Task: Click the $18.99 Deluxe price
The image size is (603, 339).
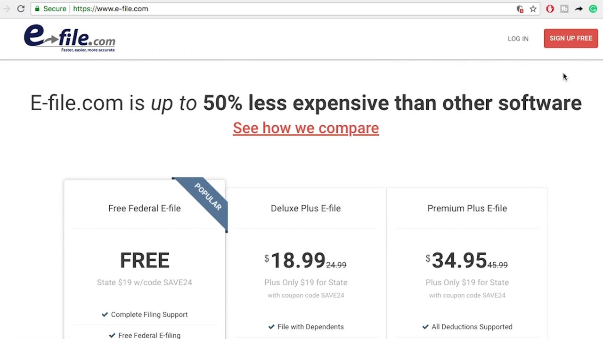Action: [x=298, y=260]
